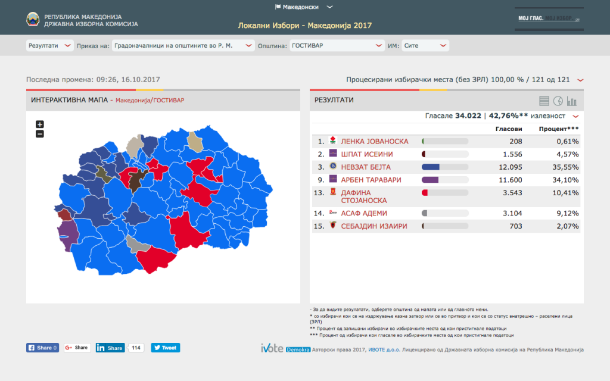Screen dimensions: 610x381
Task: Open the ИМ polling station dropdown
Action: [425, 46]
